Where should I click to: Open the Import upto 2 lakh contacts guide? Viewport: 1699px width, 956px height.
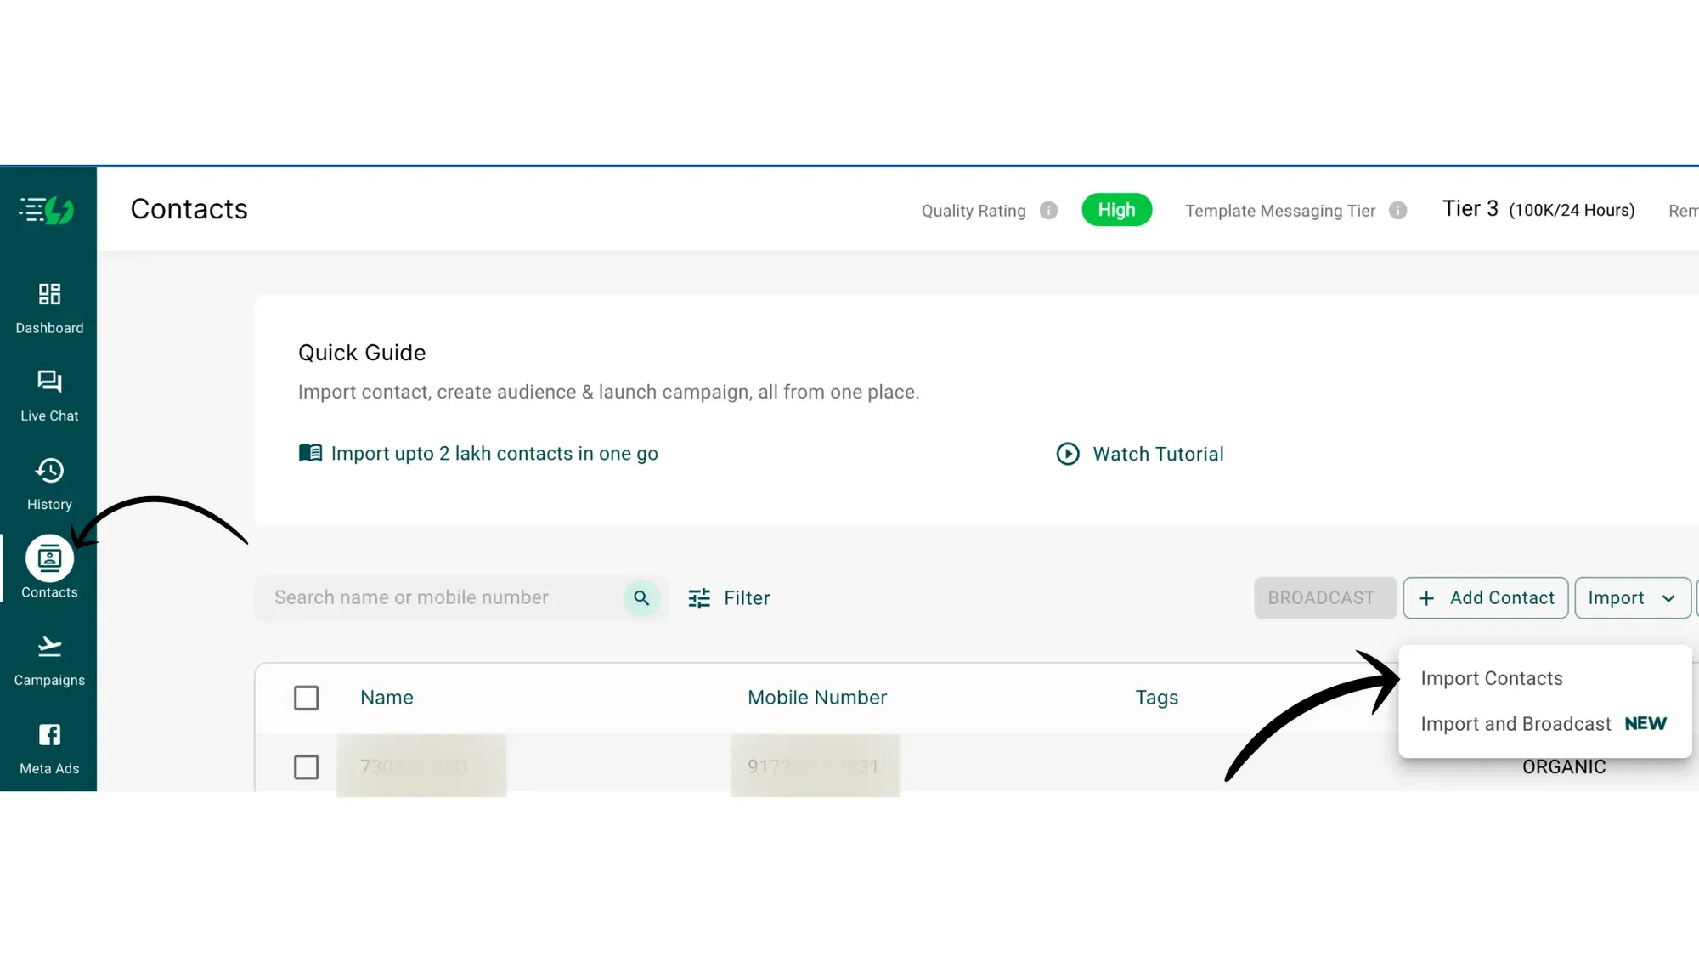(494, 453)
